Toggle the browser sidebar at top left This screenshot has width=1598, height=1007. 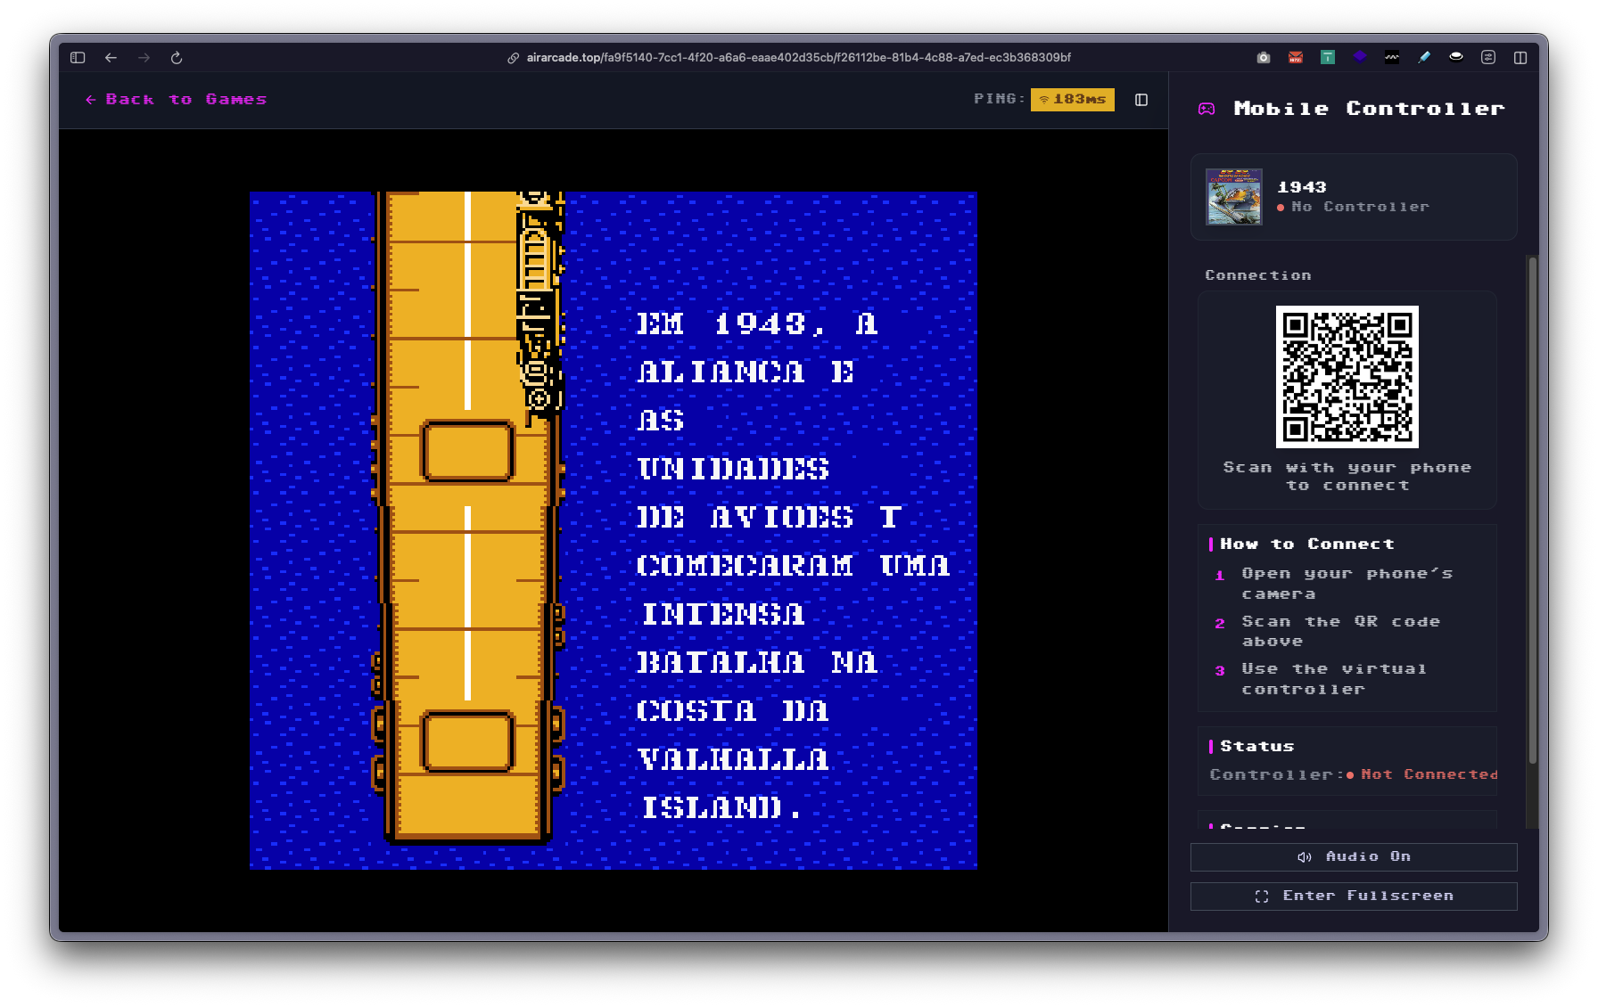tap(77, 57)
